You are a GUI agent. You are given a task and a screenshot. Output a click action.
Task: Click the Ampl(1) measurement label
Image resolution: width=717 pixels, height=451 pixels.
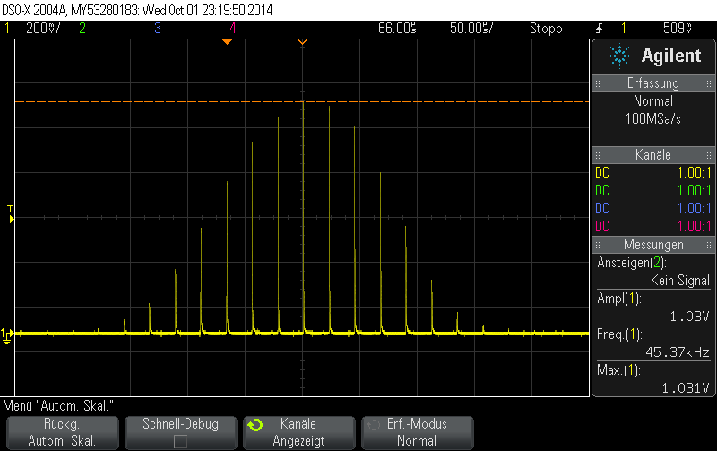(x=619, y=299)
